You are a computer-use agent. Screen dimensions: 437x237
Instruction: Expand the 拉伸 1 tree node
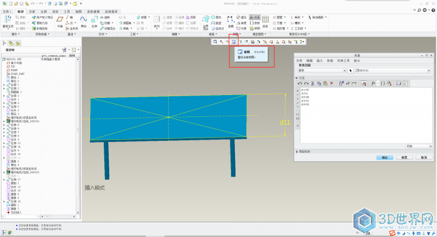(x=4, y=85)
